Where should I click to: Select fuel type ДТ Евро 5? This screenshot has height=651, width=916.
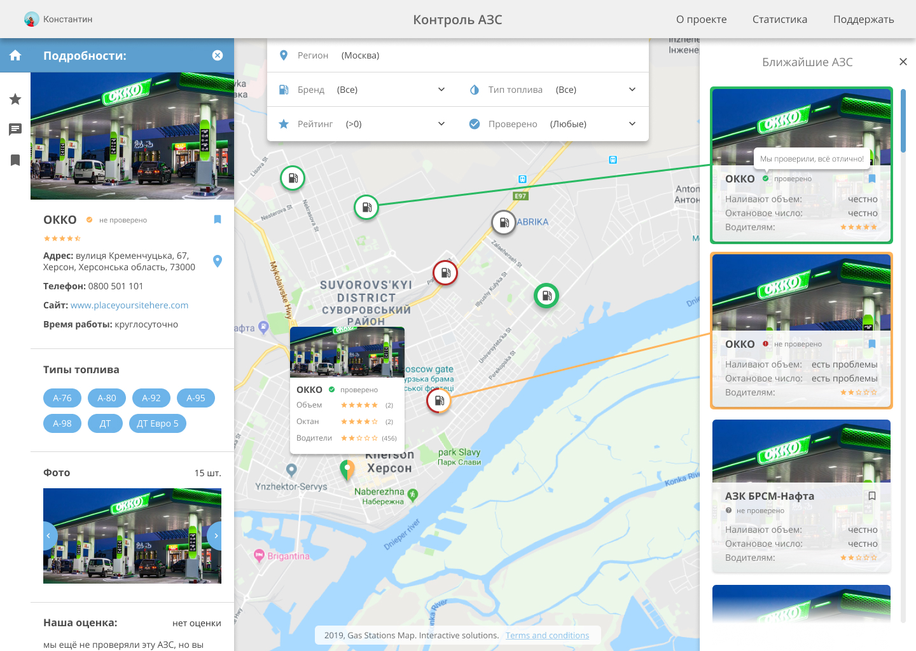(x=158, y=423)
